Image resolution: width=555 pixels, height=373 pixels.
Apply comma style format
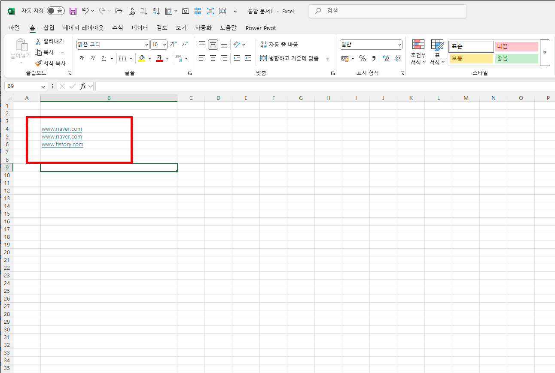(374, 58)
